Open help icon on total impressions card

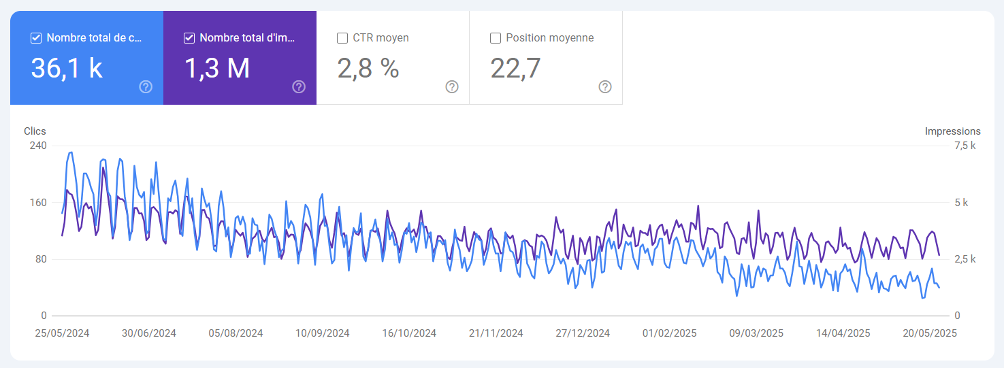coord(299,86)
